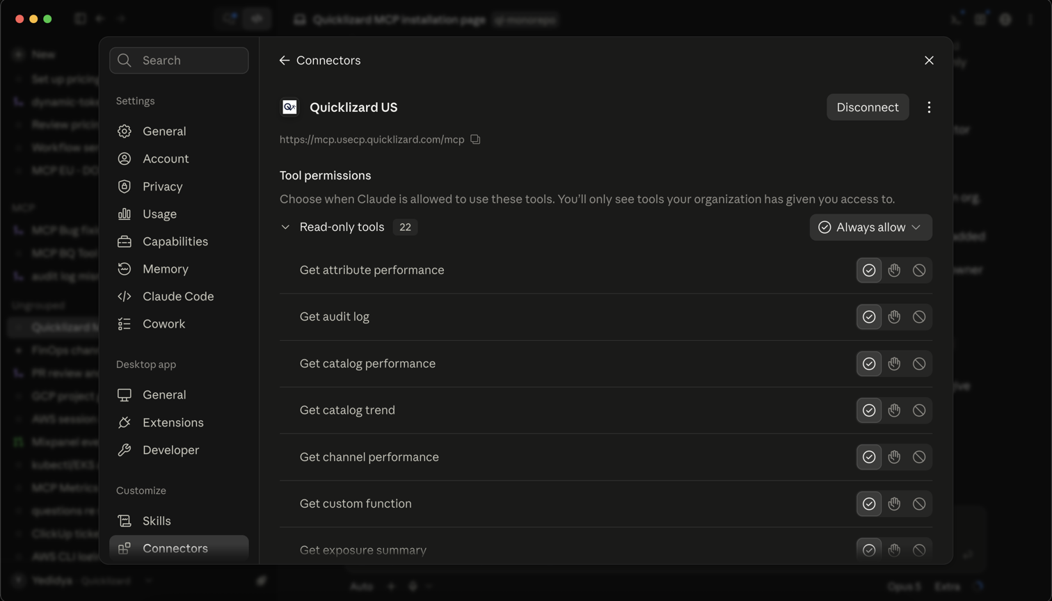1052x601 pixels.
Task: Block the Get catalog performance tool
Action: coord(919,363)
